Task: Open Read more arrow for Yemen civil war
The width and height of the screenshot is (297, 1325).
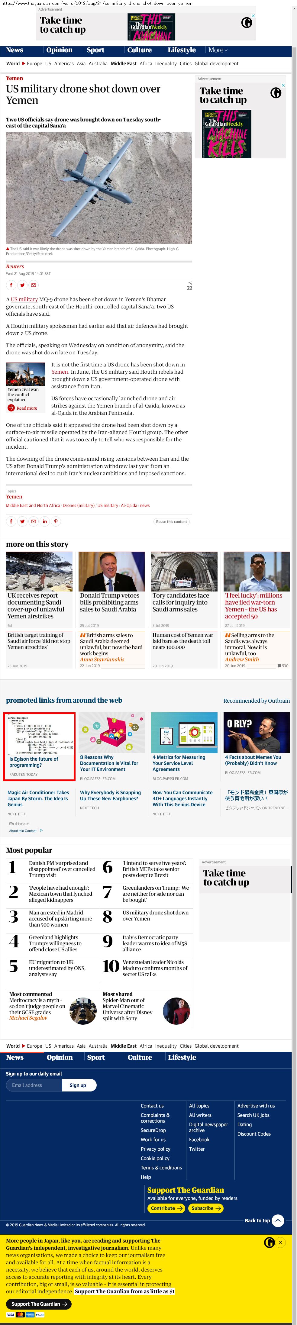Action: pyautogui.click(x=11, y=408)
